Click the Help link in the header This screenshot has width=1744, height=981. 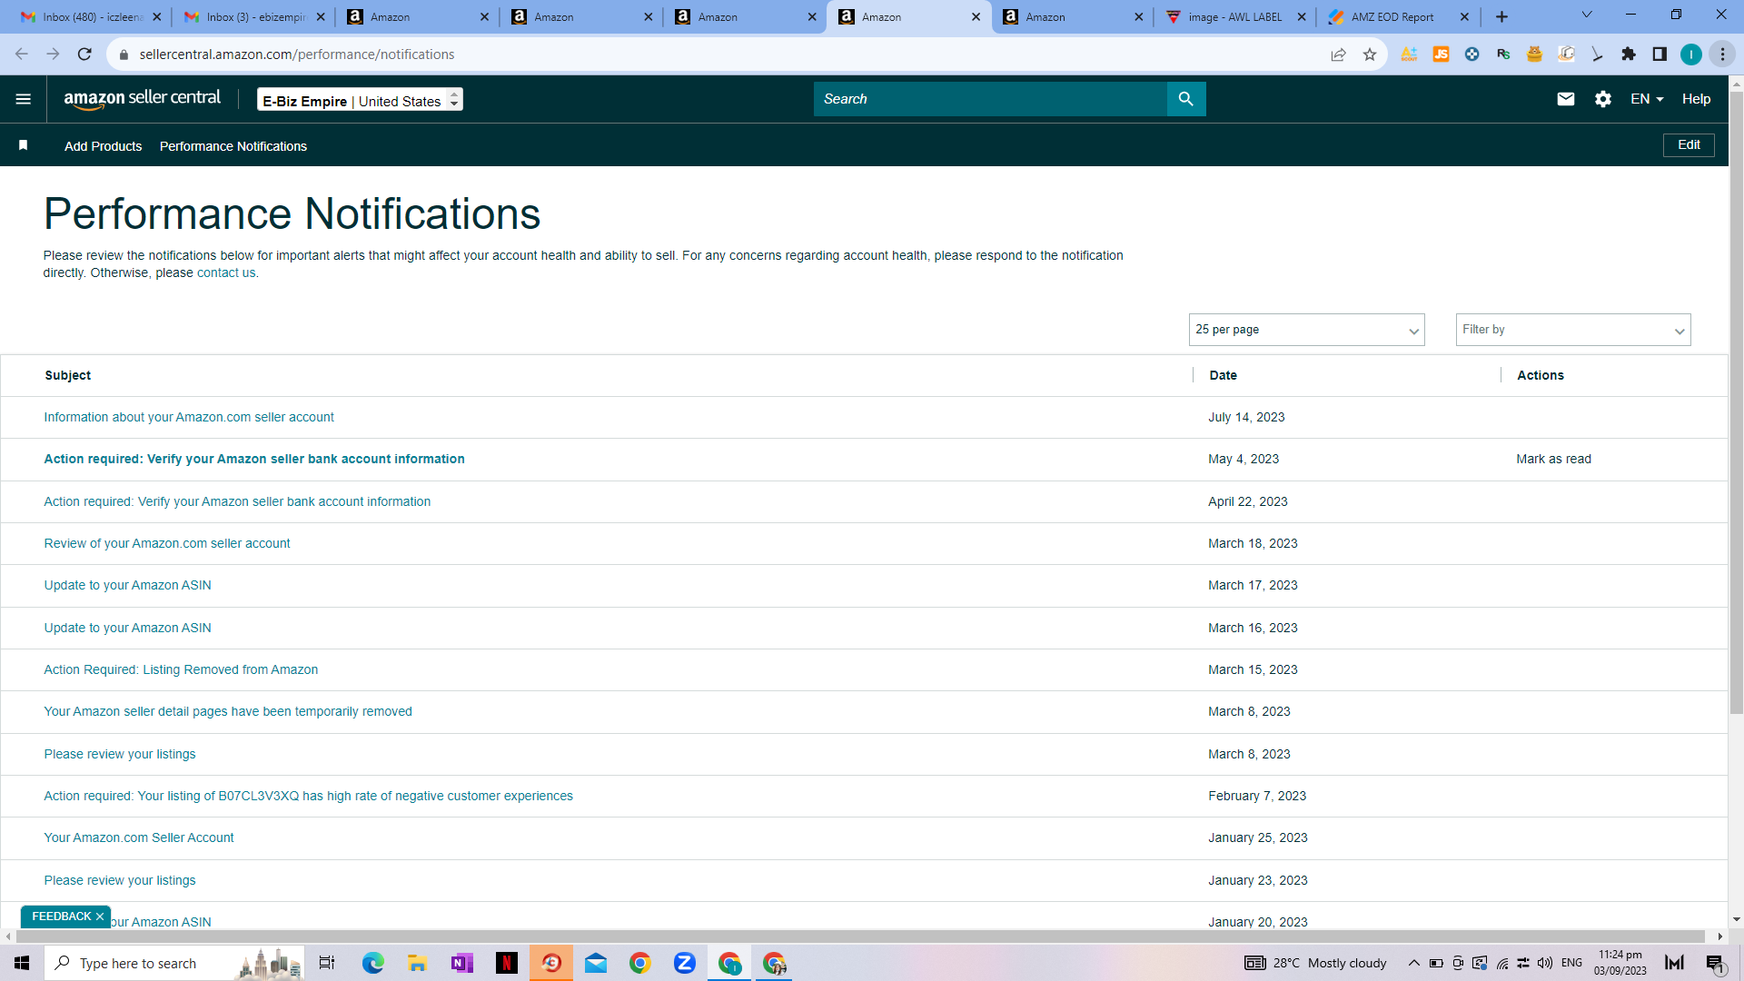click(1696, 99)
